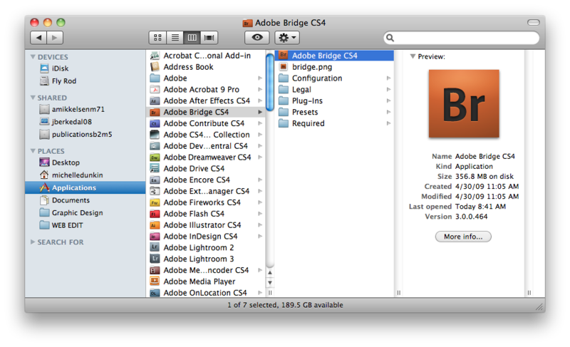Select the Adobe Lightroom 3 icon
The image size is (570, 347).
(155, 259)
